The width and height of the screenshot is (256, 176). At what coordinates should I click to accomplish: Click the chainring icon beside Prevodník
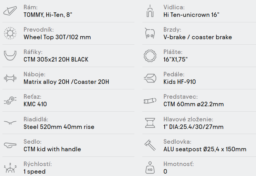coord(10,33)
